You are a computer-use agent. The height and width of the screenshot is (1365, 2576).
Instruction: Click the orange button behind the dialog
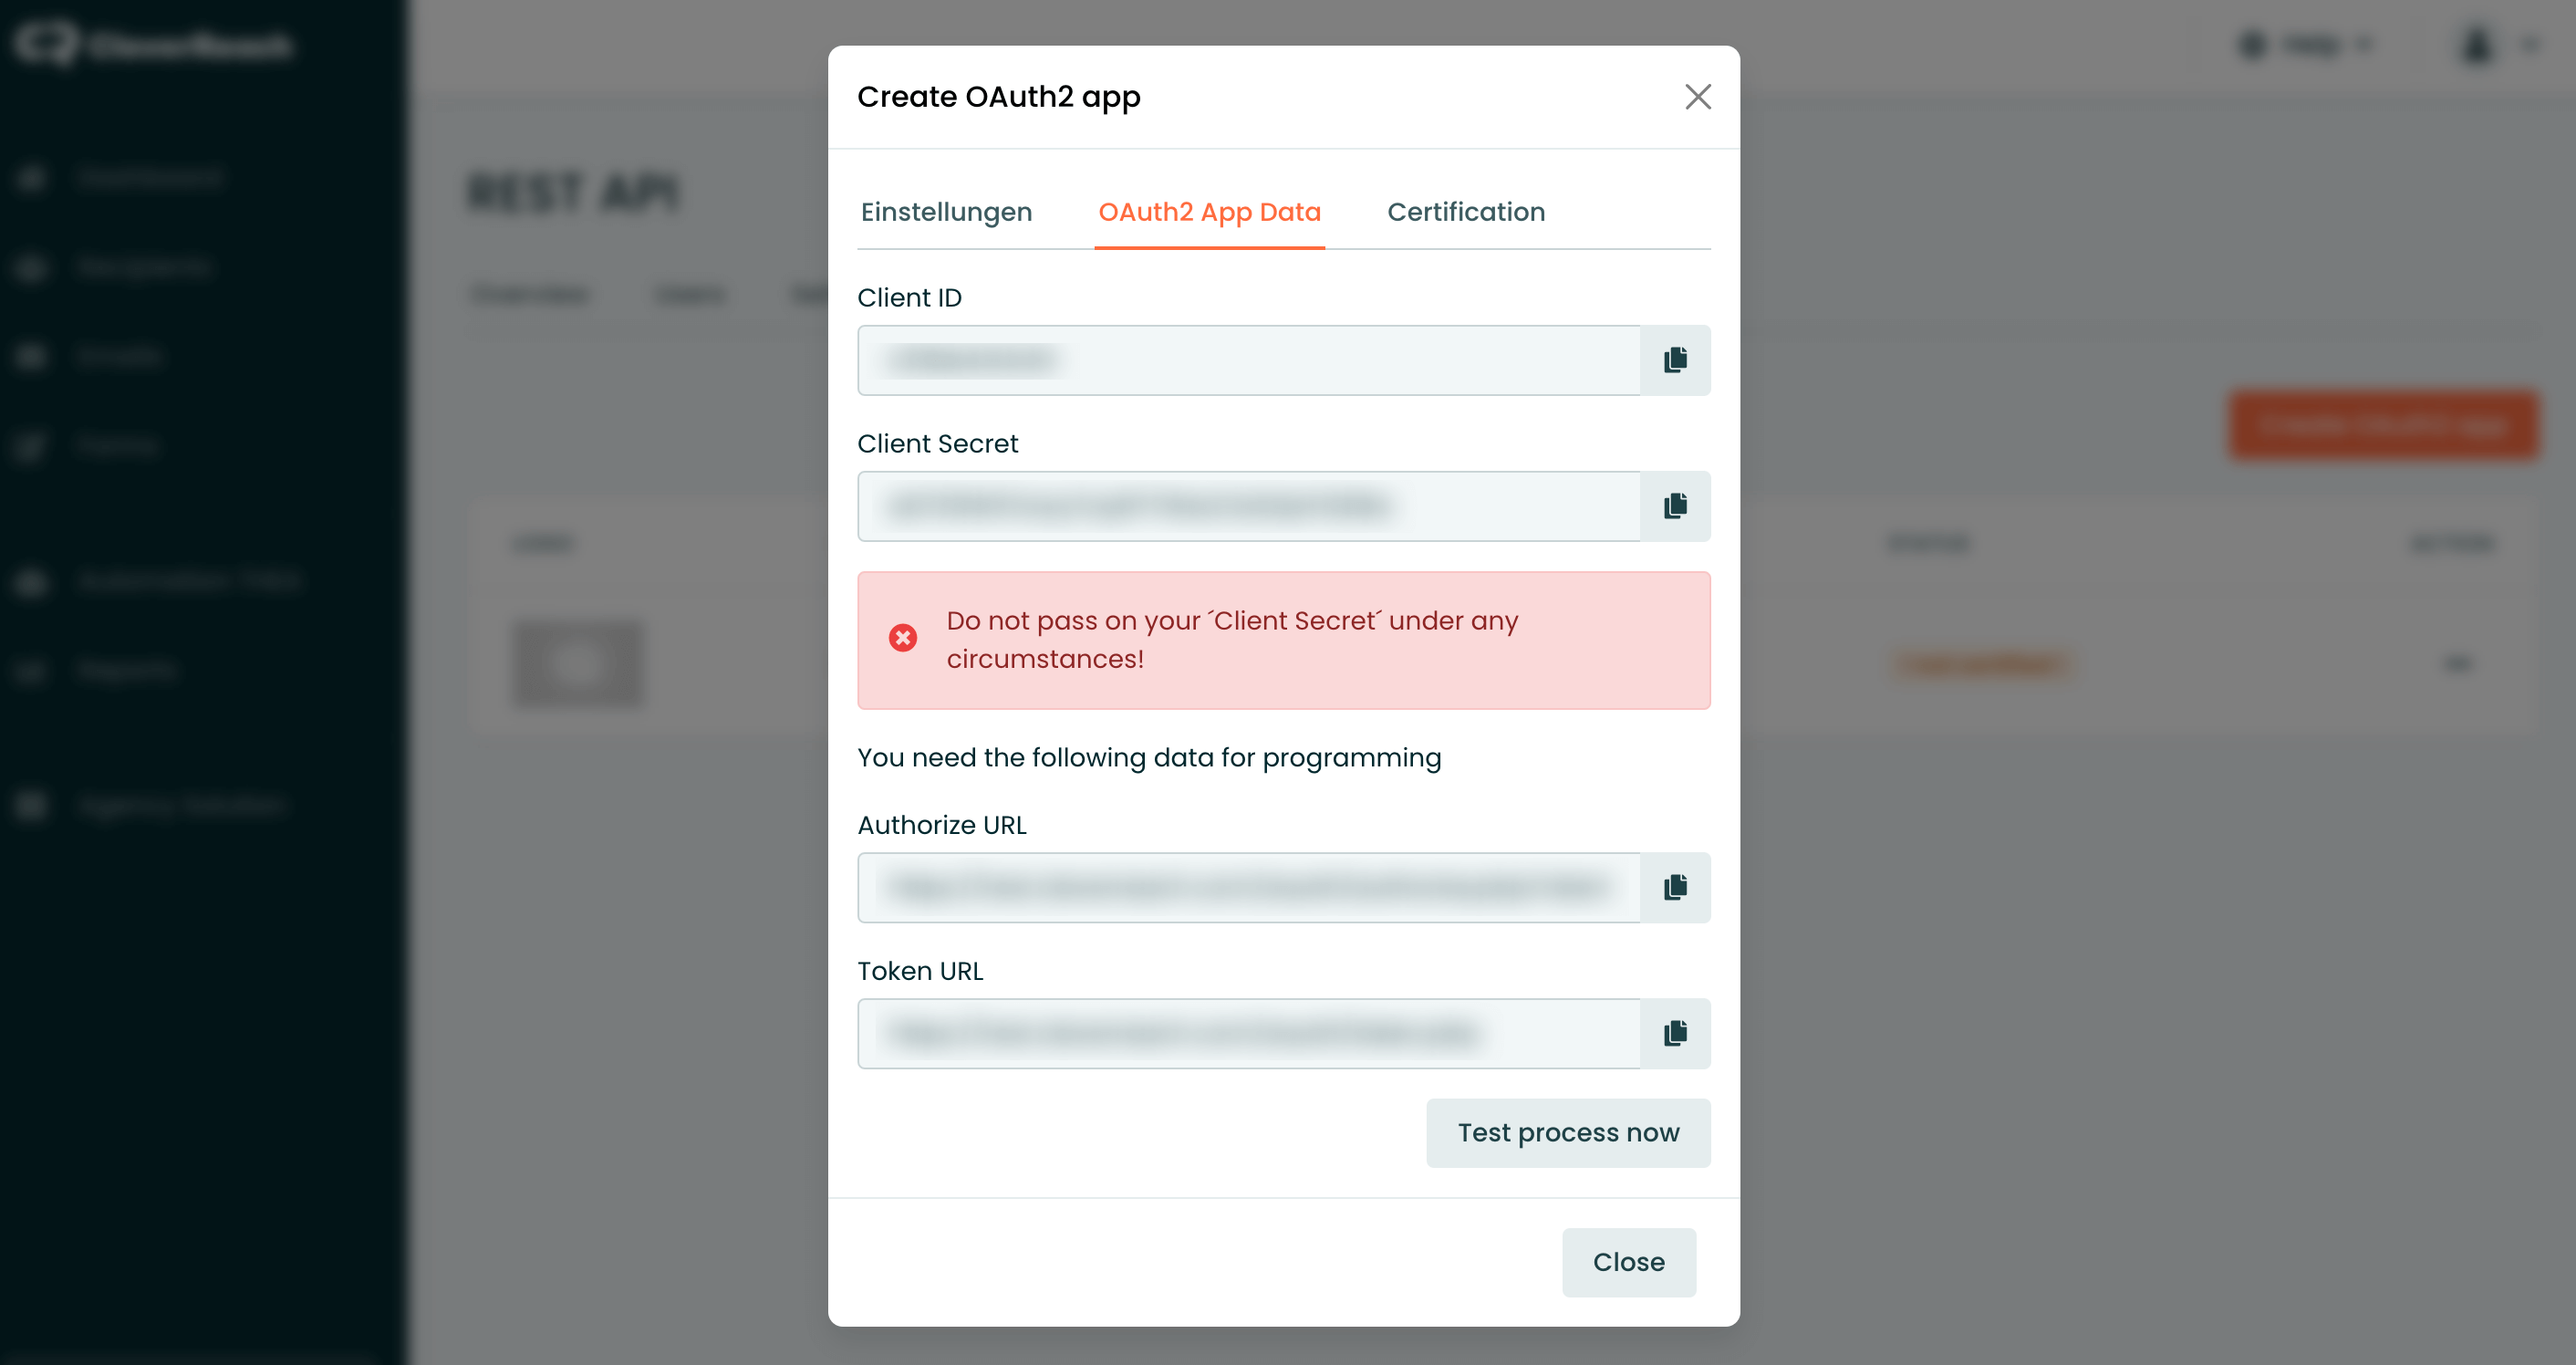(x=2382, y=425)
